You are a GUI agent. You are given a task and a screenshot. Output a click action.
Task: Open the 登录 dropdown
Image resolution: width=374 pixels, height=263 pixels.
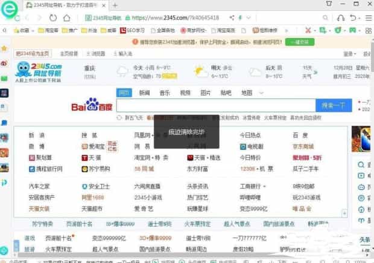coord(349,54)
